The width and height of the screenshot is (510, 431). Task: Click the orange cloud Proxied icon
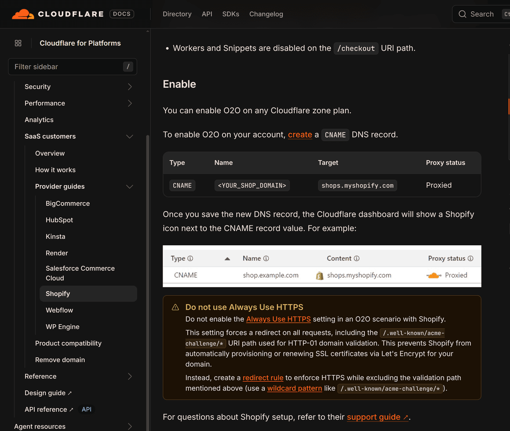coord(433,276)
